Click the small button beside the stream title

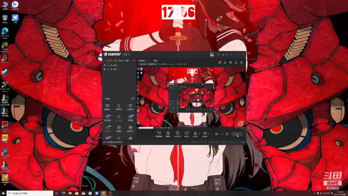(156, 61)
